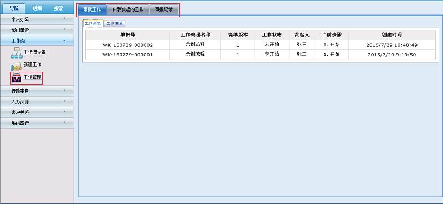
Task: Open the 工作信息 sub-tab
Action: 115,23
